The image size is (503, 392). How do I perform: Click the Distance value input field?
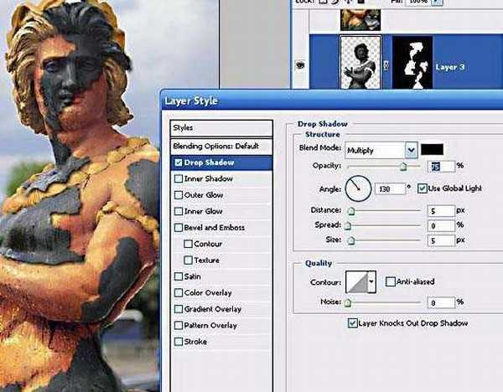[x=441, y=210]
